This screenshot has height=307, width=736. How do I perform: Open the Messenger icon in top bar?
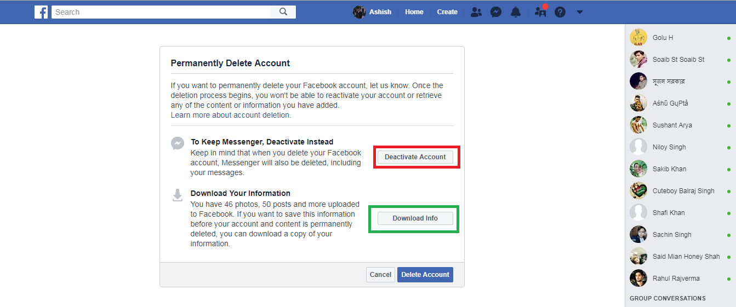(496, 12)
